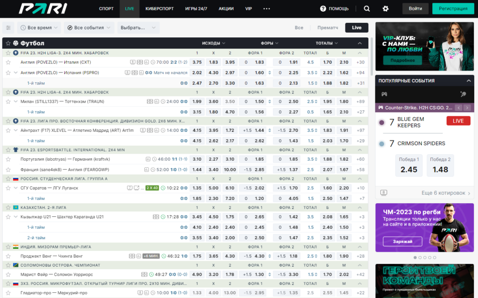
Task: Switch to the Прематч tab
Action: coord(328,28)
